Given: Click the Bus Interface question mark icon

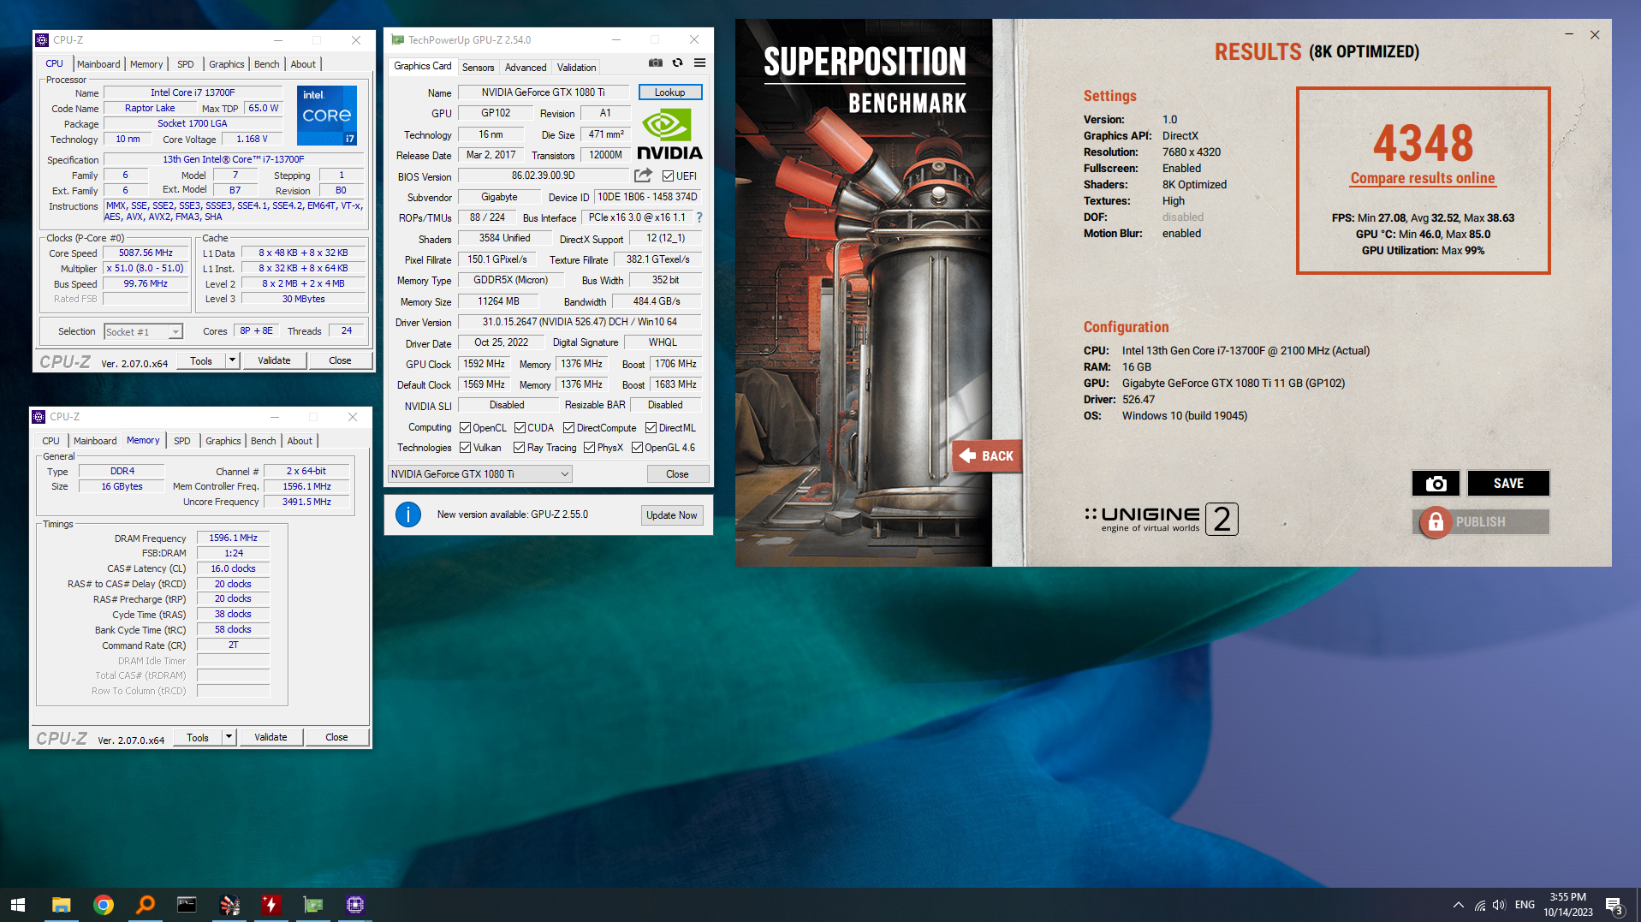Looking at the screenshot, I should click(x=699, y=217).
